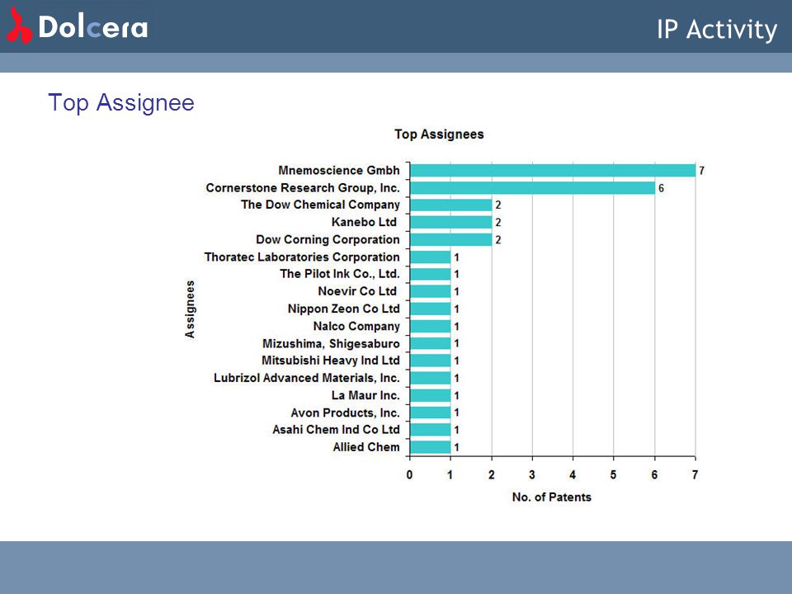
Task: Select 'Nippon Zeon Co Ltd' label
Action: [344, 309]
